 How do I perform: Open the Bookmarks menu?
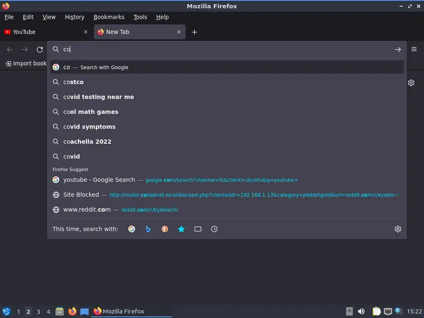(x=109, y=17)
